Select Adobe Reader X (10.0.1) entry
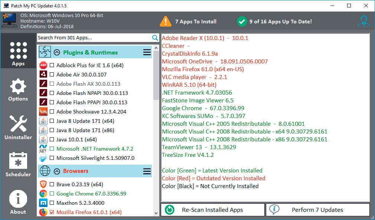This screenshot has height=220, width=375. click(x=205, y=38)
